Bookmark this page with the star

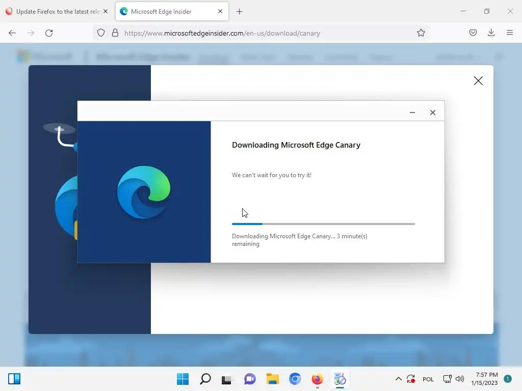pos(421,33)
